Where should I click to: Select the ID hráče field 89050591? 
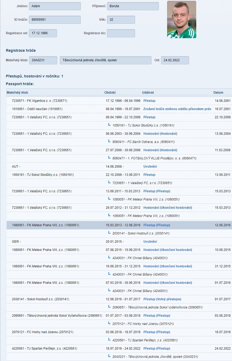pos(55,20)
